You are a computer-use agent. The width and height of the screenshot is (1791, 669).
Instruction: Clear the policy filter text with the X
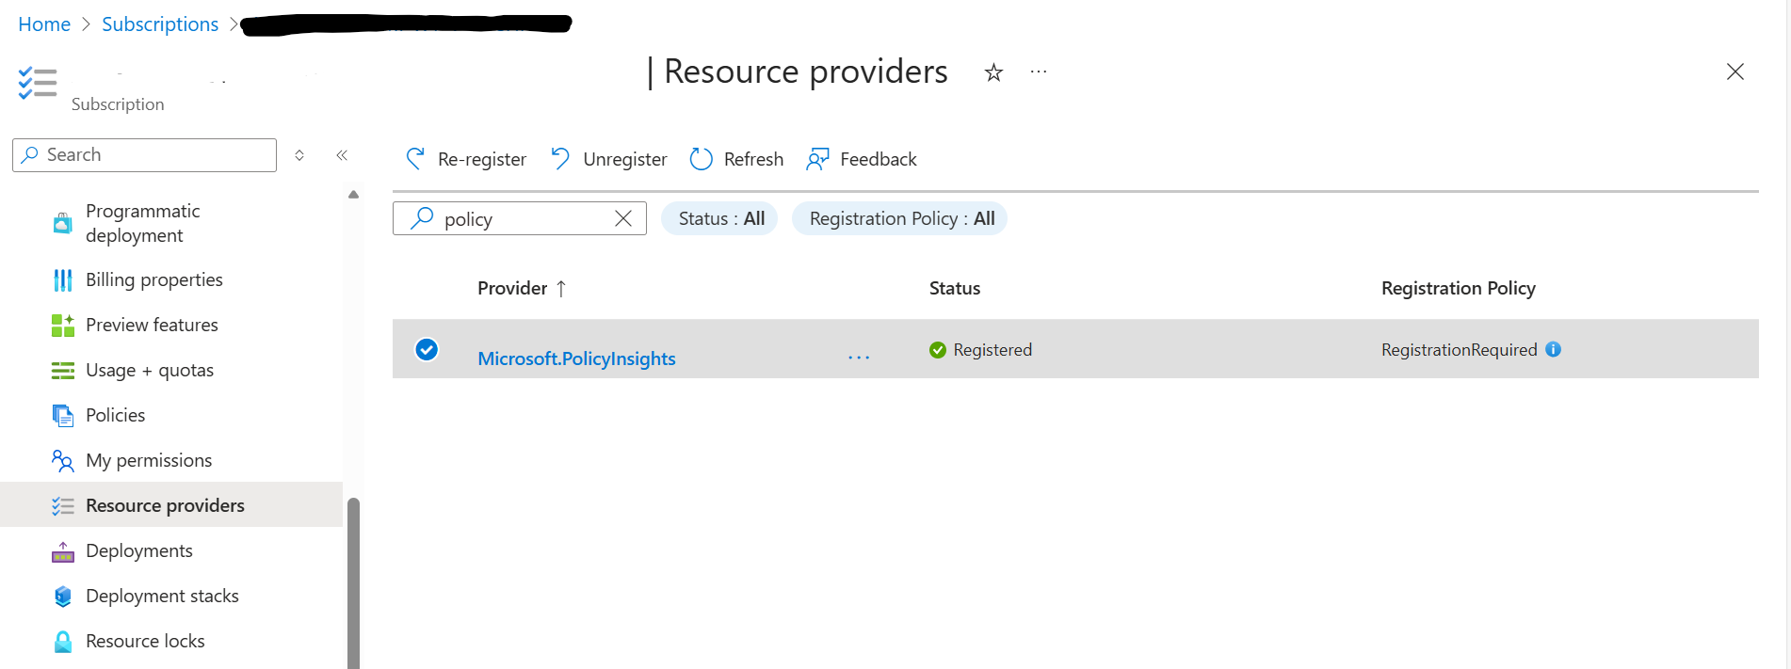[x=623, y=218]
